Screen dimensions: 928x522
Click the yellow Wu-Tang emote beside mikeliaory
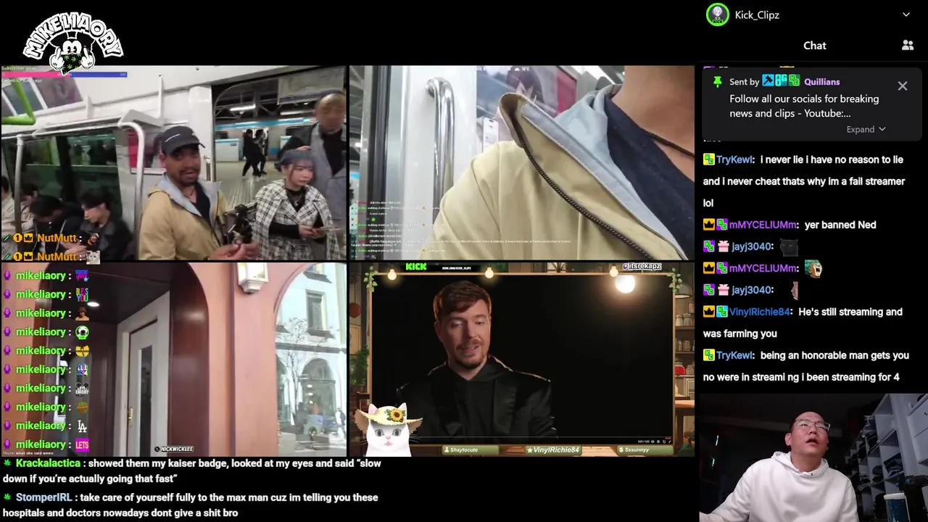click(82, 351)
